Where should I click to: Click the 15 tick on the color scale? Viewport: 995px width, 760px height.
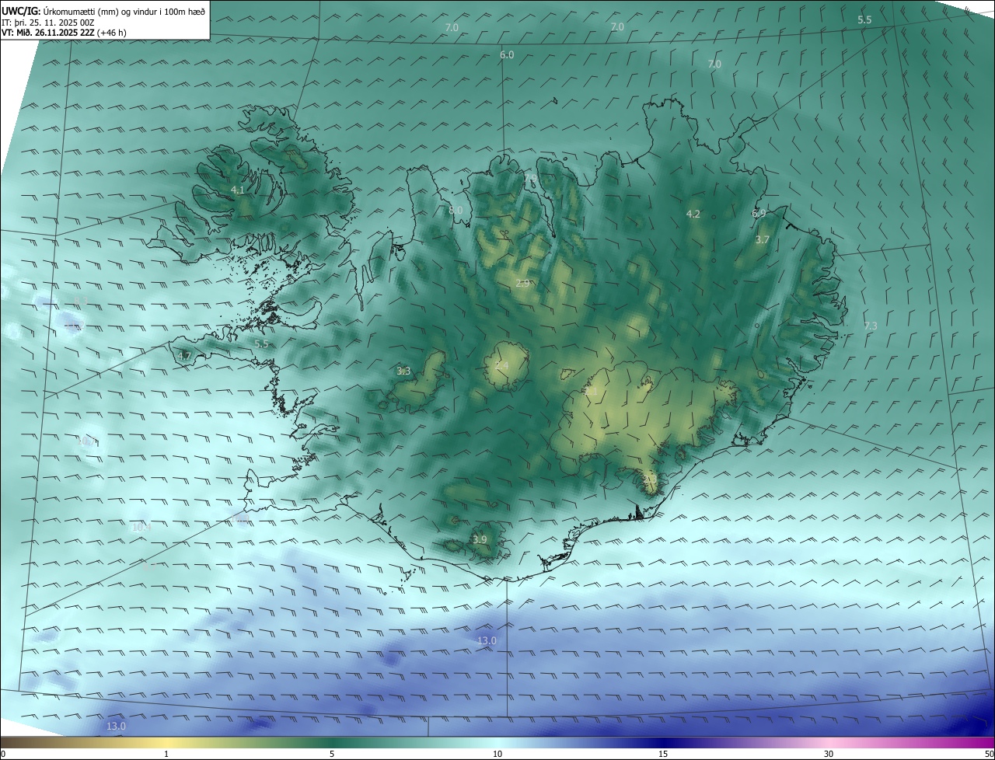(663, 754)
